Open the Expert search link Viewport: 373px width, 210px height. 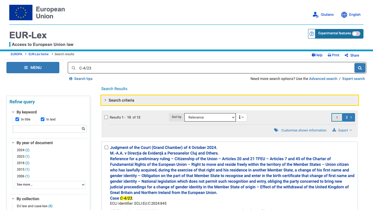click(x=353, y=79)
